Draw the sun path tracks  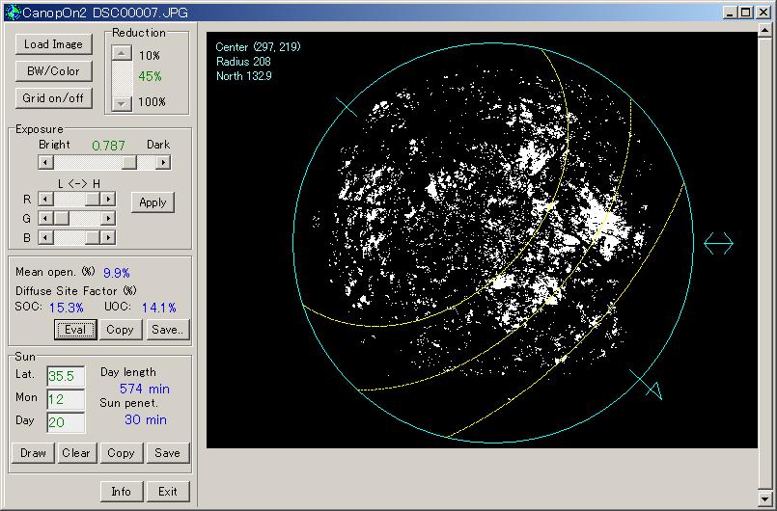pos(33,453)
